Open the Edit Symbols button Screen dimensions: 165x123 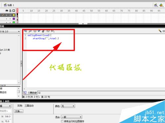tap(161, 5)
